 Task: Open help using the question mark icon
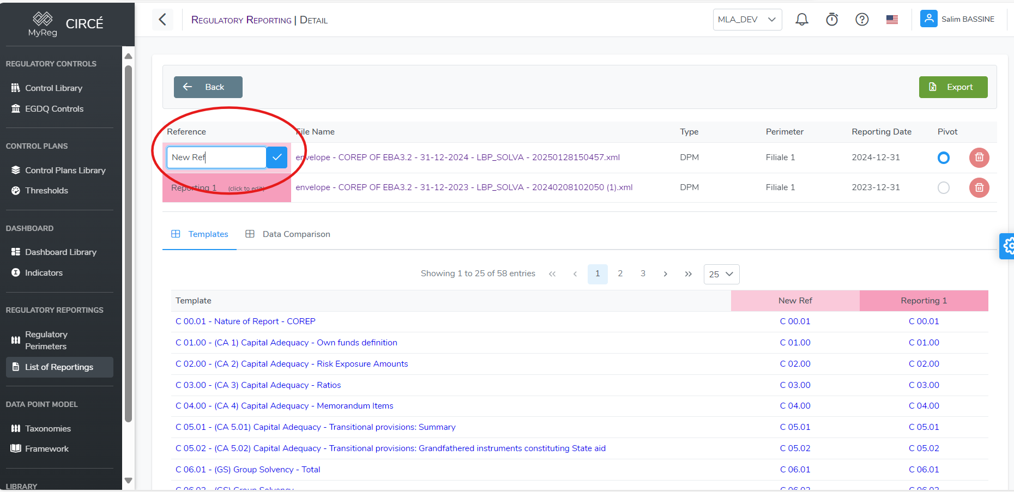pos(862,19)
